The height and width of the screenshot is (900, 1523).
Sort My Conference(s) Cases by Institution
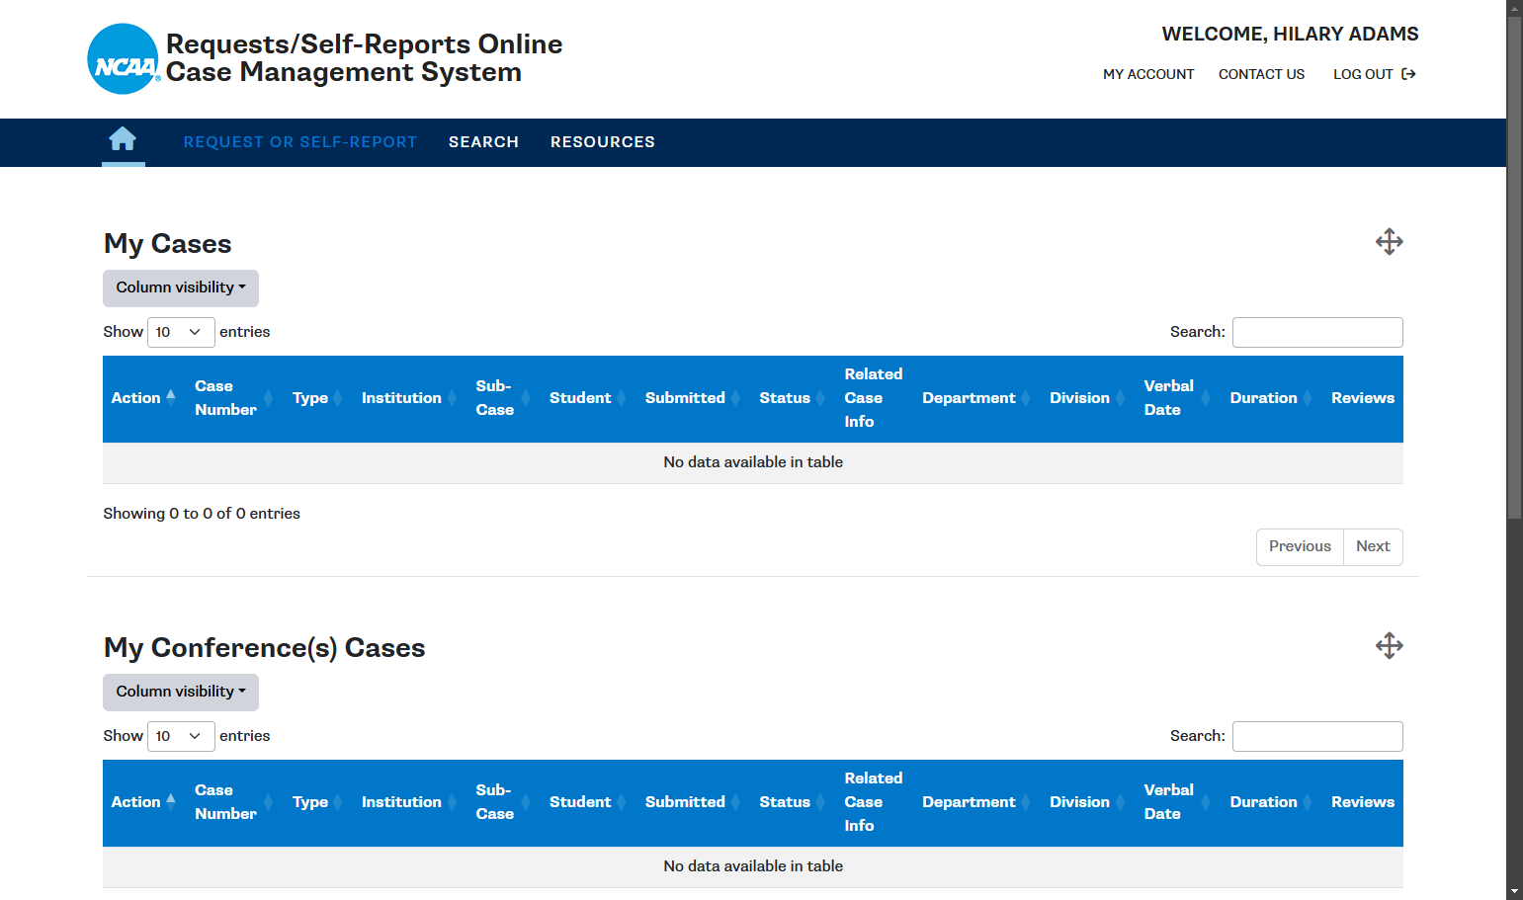pyautogui.click(x=409, y=802)
